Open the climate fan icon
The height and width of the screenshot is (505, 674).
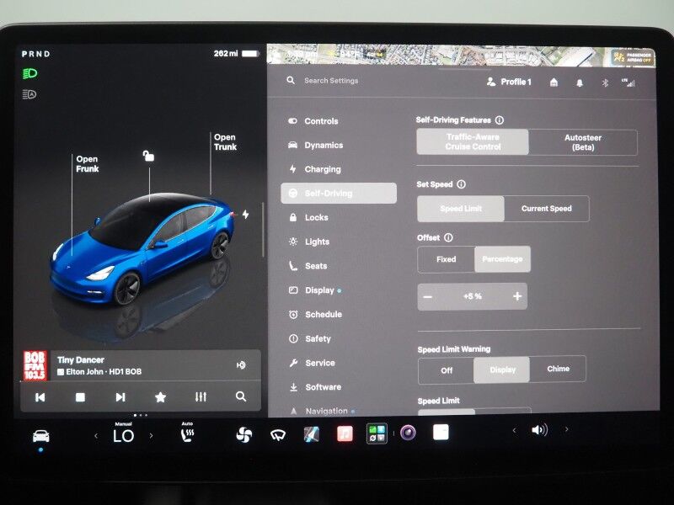pos(243,434)
